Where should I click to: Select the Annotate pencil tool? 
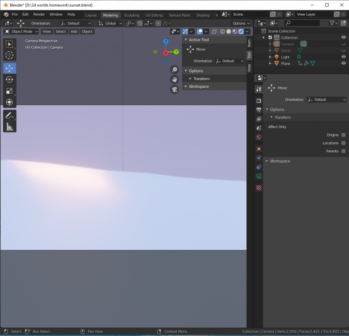click(10, 116)
